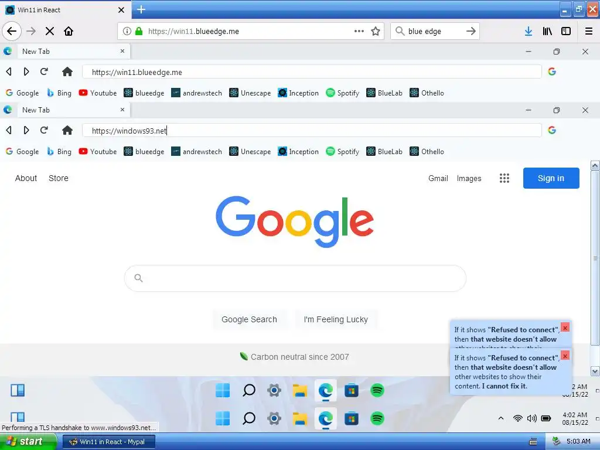Click Google icon right of outer address bar

tap(552, 71)
